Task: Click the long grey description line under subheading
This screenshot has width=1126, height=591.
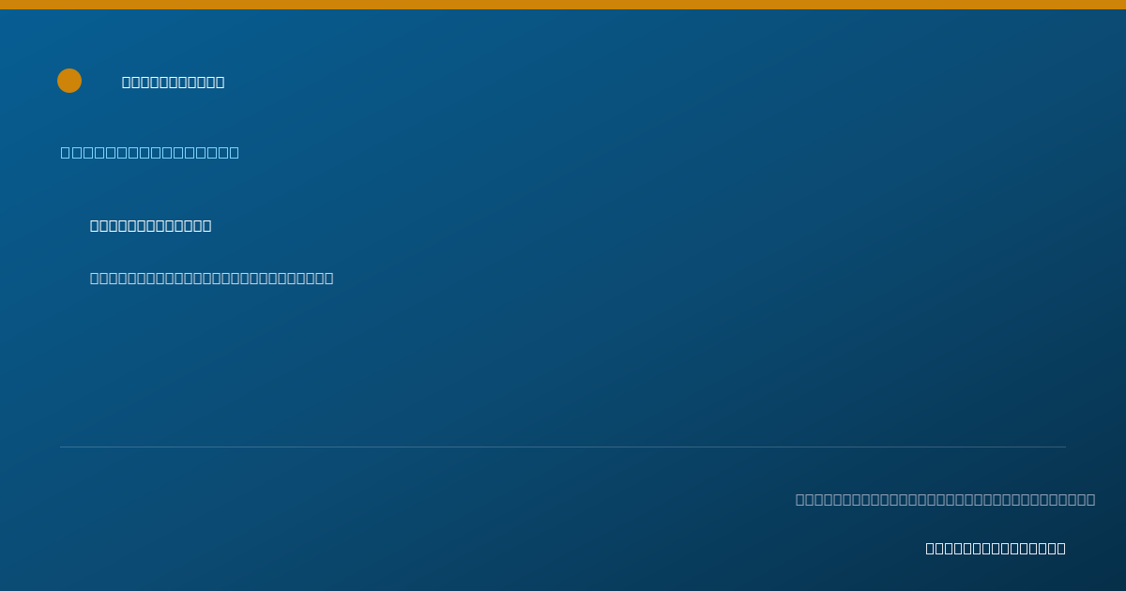Action: click(212, 279)
